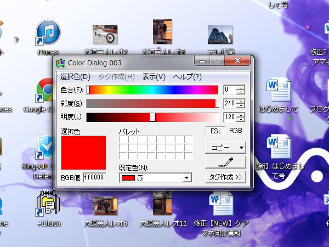
Task: Close the Color Dialog window
Action: (237, 61)
